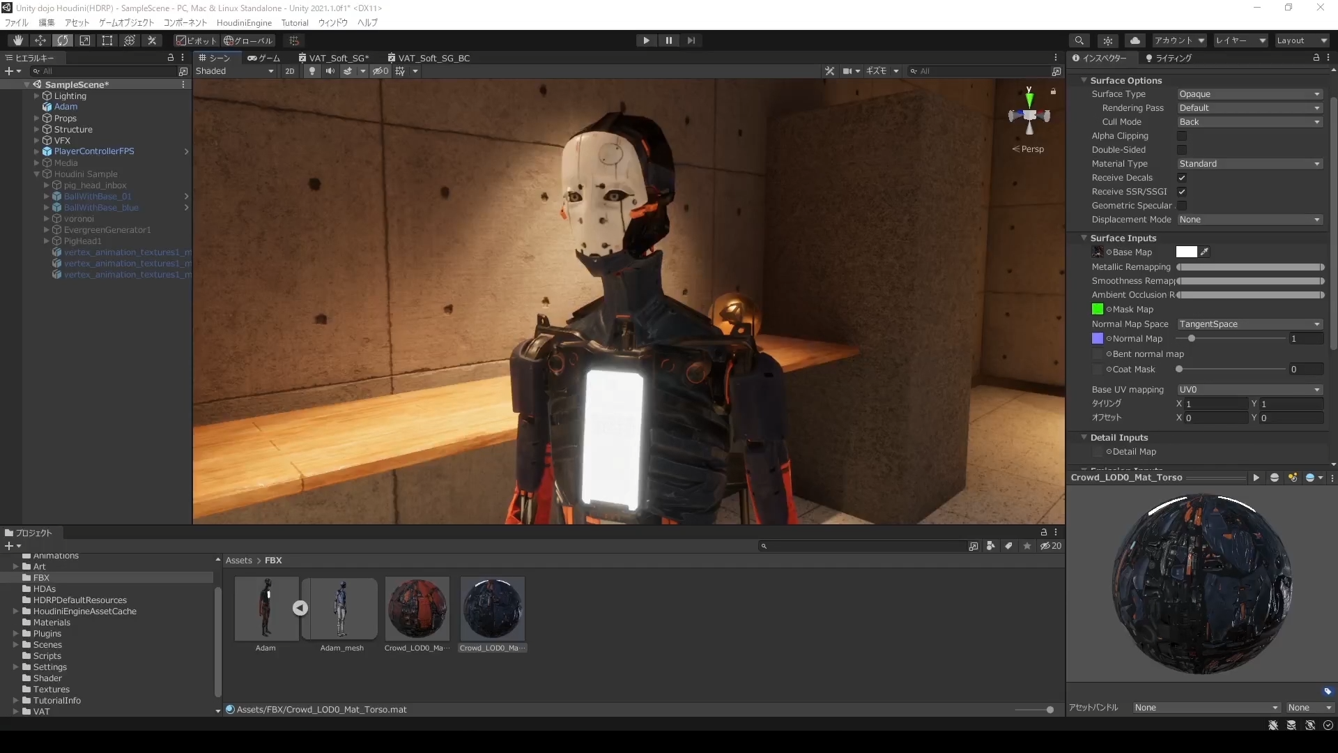
Task: Activate the Rotate tool
Action: [63, 40]
